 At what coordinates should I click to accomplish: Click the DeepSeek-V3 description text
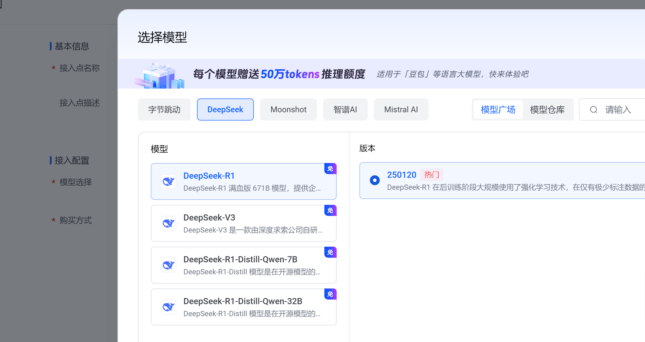[x=253, y=230]
